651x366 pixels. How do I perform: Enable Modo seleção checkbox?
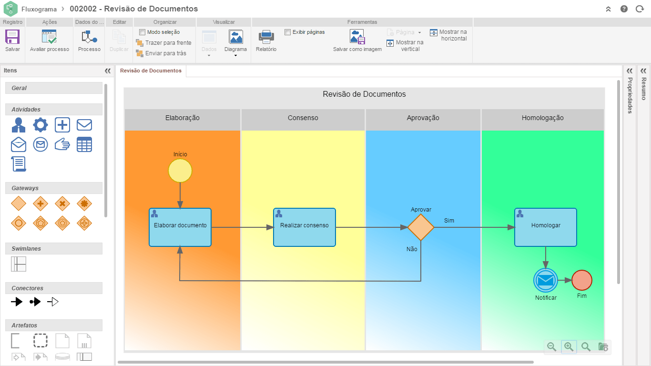142,32
